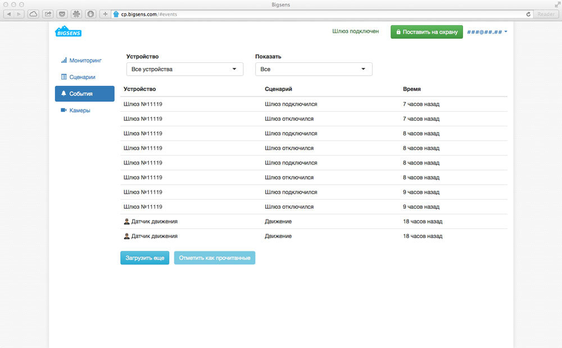
Task: Select События section
Action: [x=85, y=93]
